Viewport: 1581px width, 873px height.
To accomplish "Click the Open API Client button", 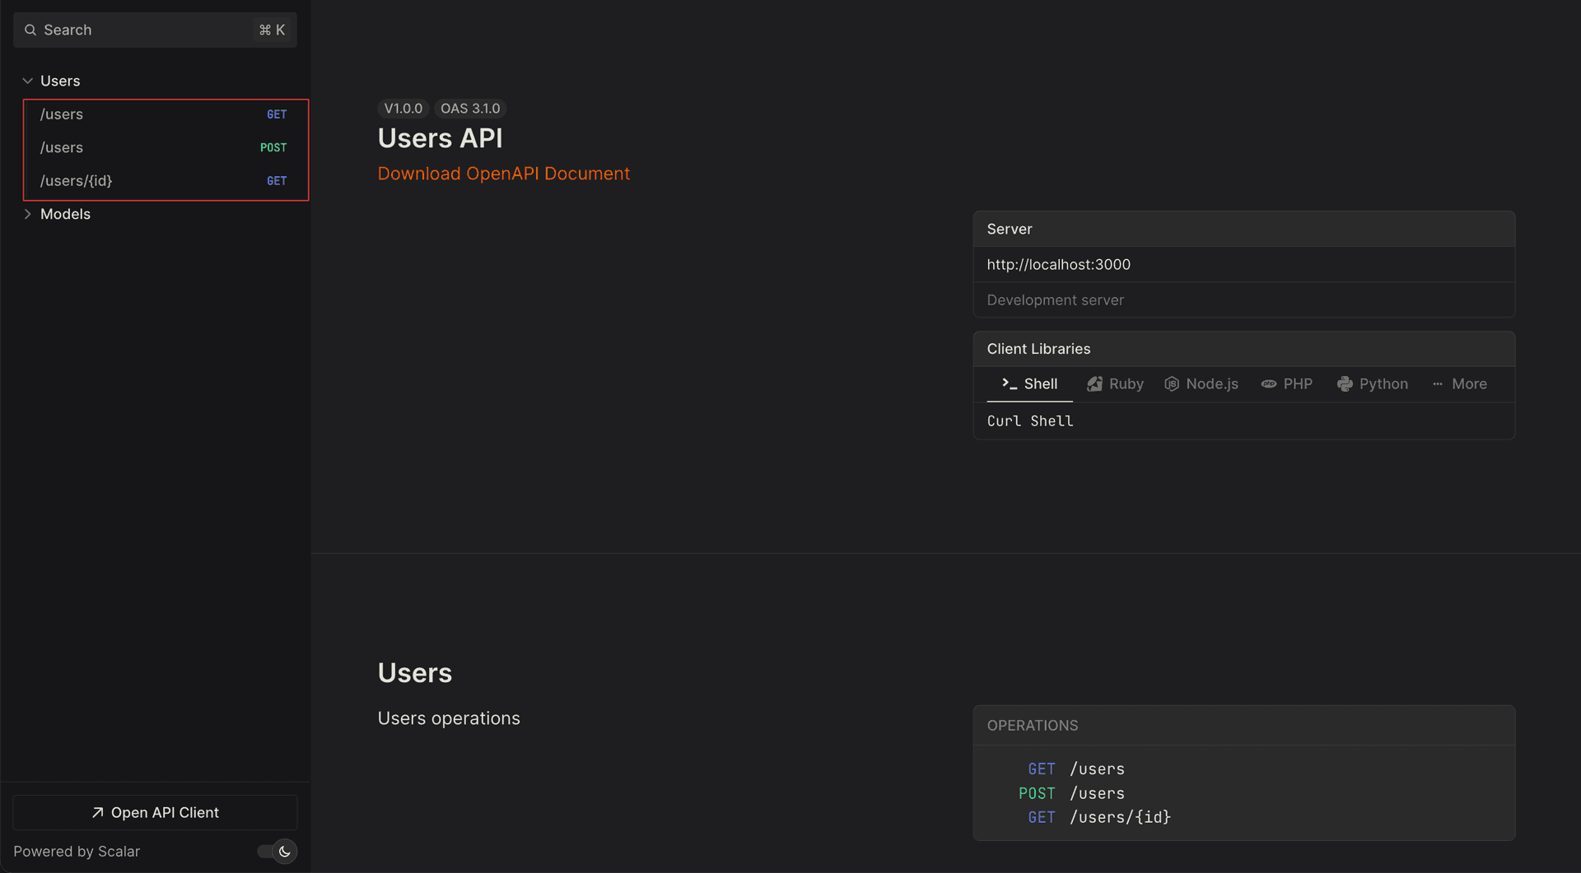I will [x=155, y=812].
